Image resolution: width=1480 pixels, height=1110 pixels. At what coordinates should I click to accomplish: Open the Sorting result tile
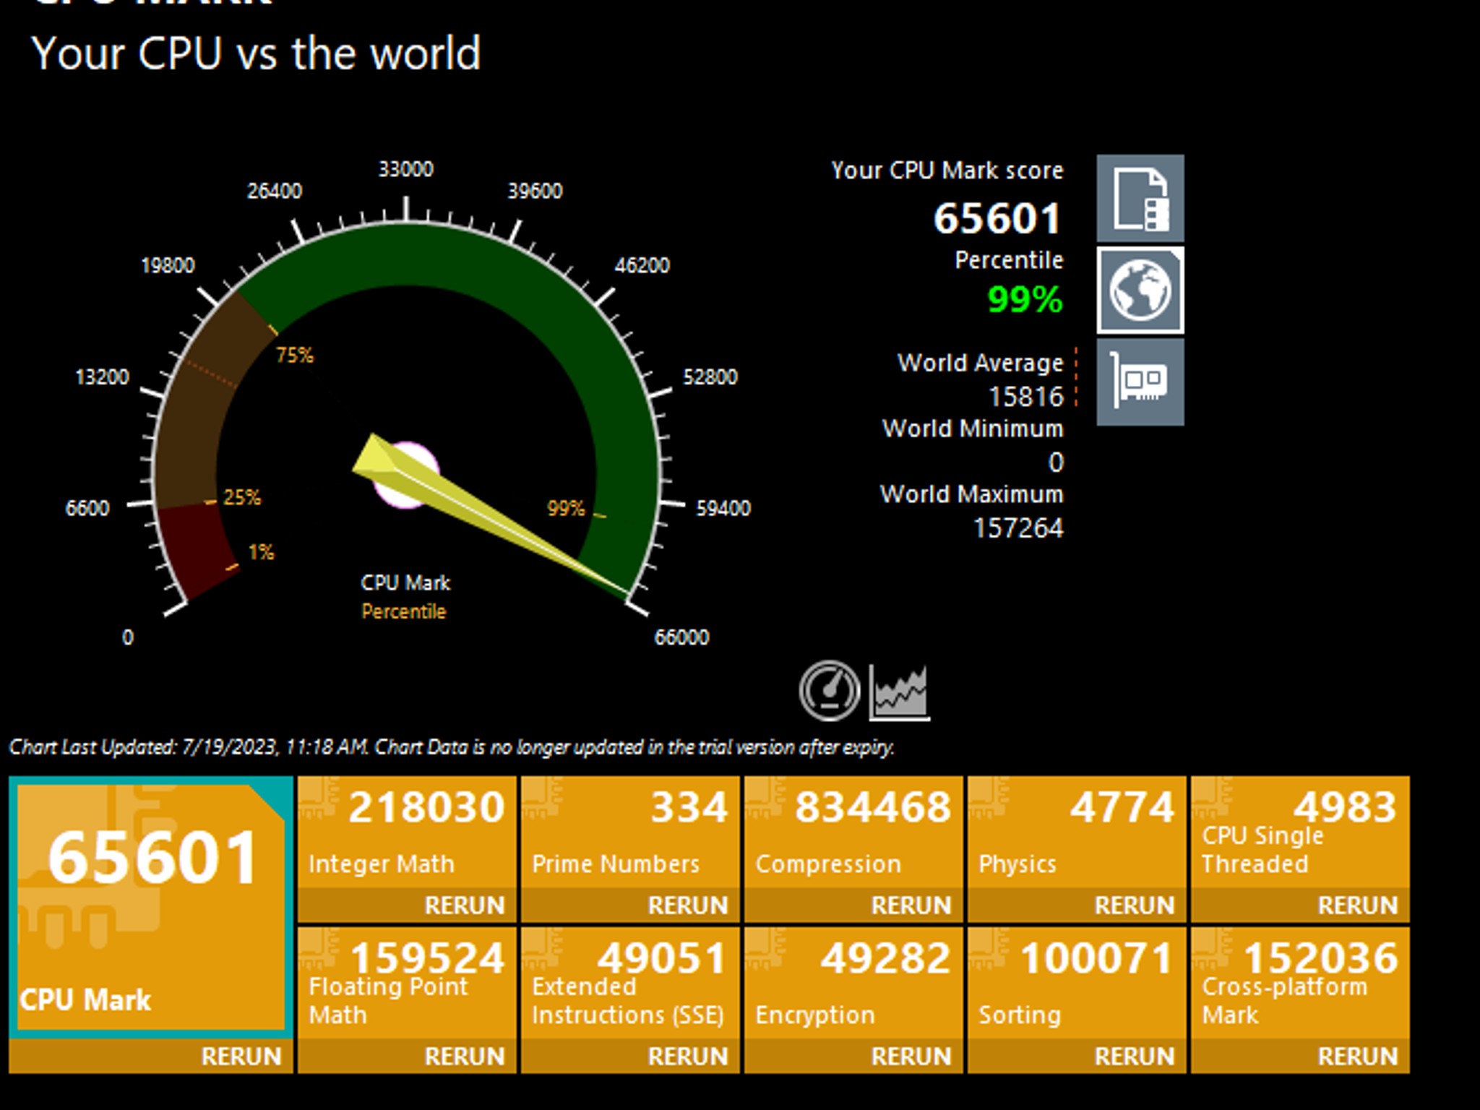(1077, 984)
